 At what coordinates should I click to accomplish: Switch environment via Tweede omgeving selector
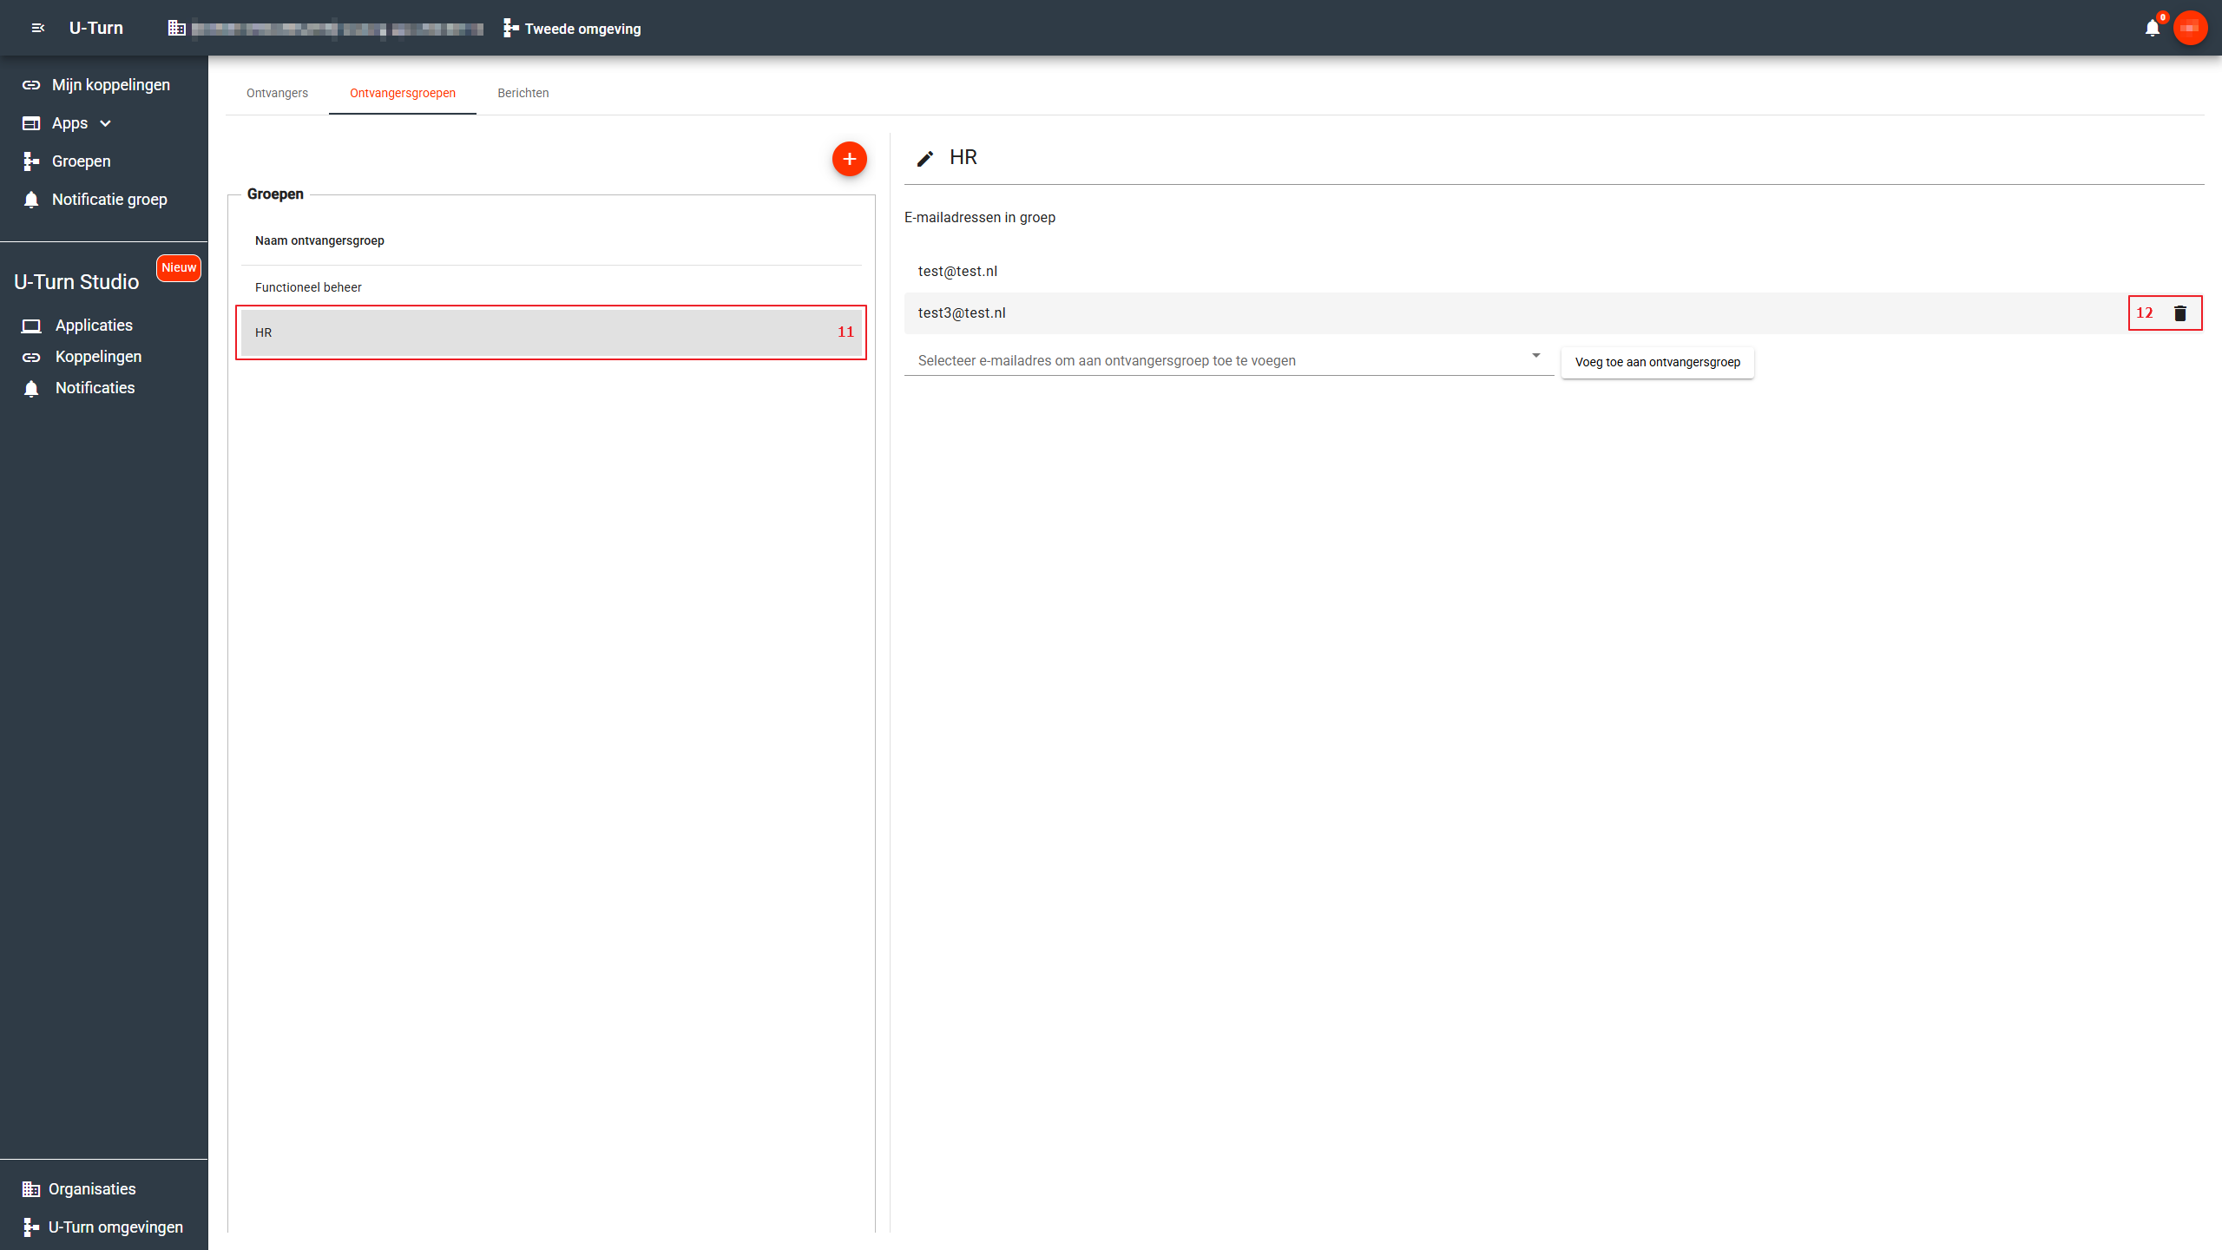coord(573,29)
